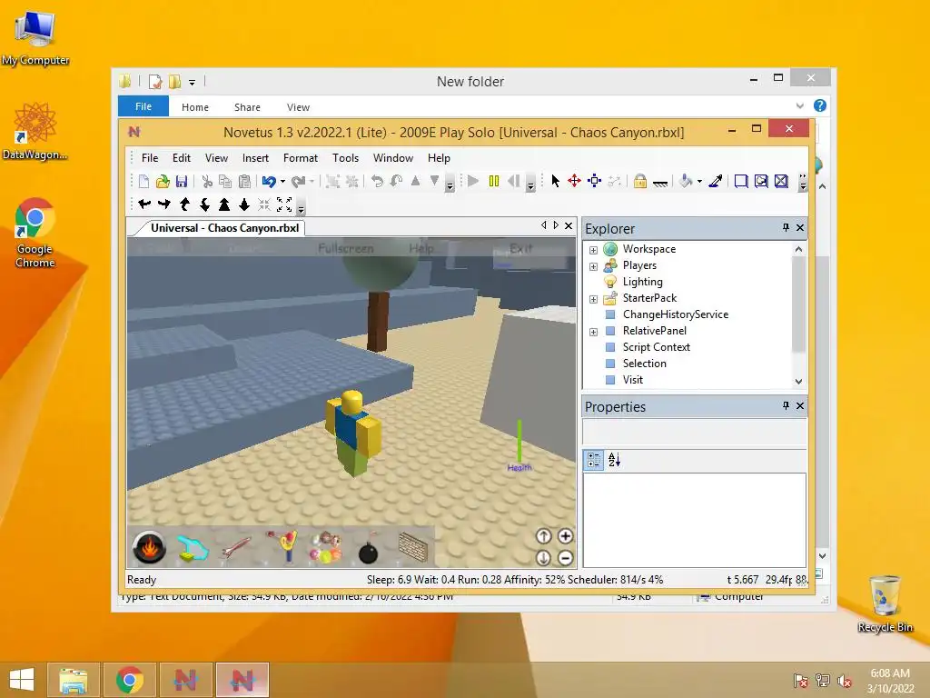Select the blue Resize tool
The width and height of the screenshot is (930, 698).
click(594, 181)
